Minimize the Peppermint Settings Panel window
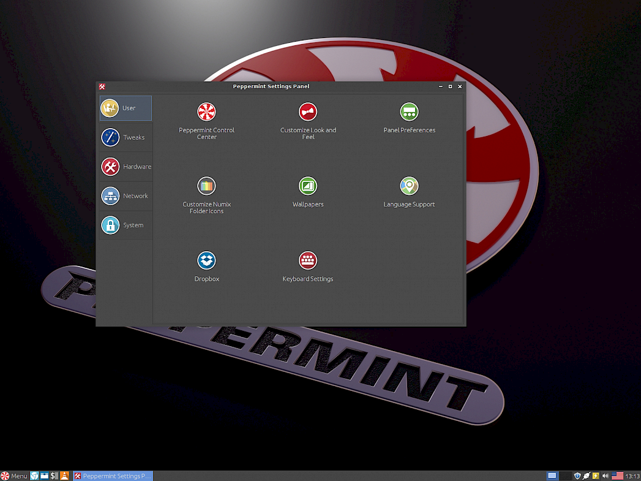The image size is (641, 481). [441, 86]
